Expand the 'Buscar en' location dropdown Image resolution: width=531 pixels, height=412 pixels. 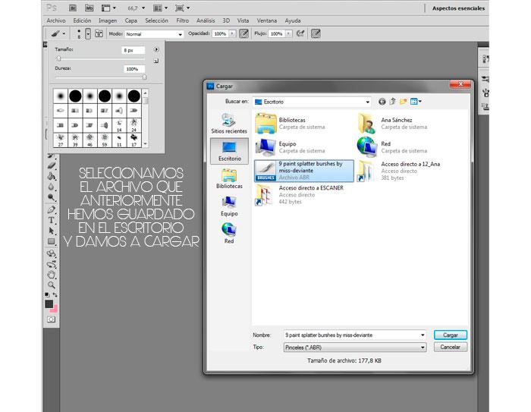pos(367,101)
